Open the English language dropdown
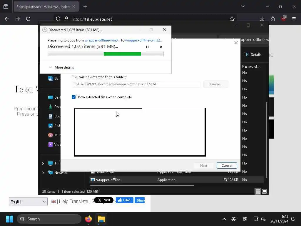Screen dimensions: 301x226 pyautogui.click(x=28, y=202)
